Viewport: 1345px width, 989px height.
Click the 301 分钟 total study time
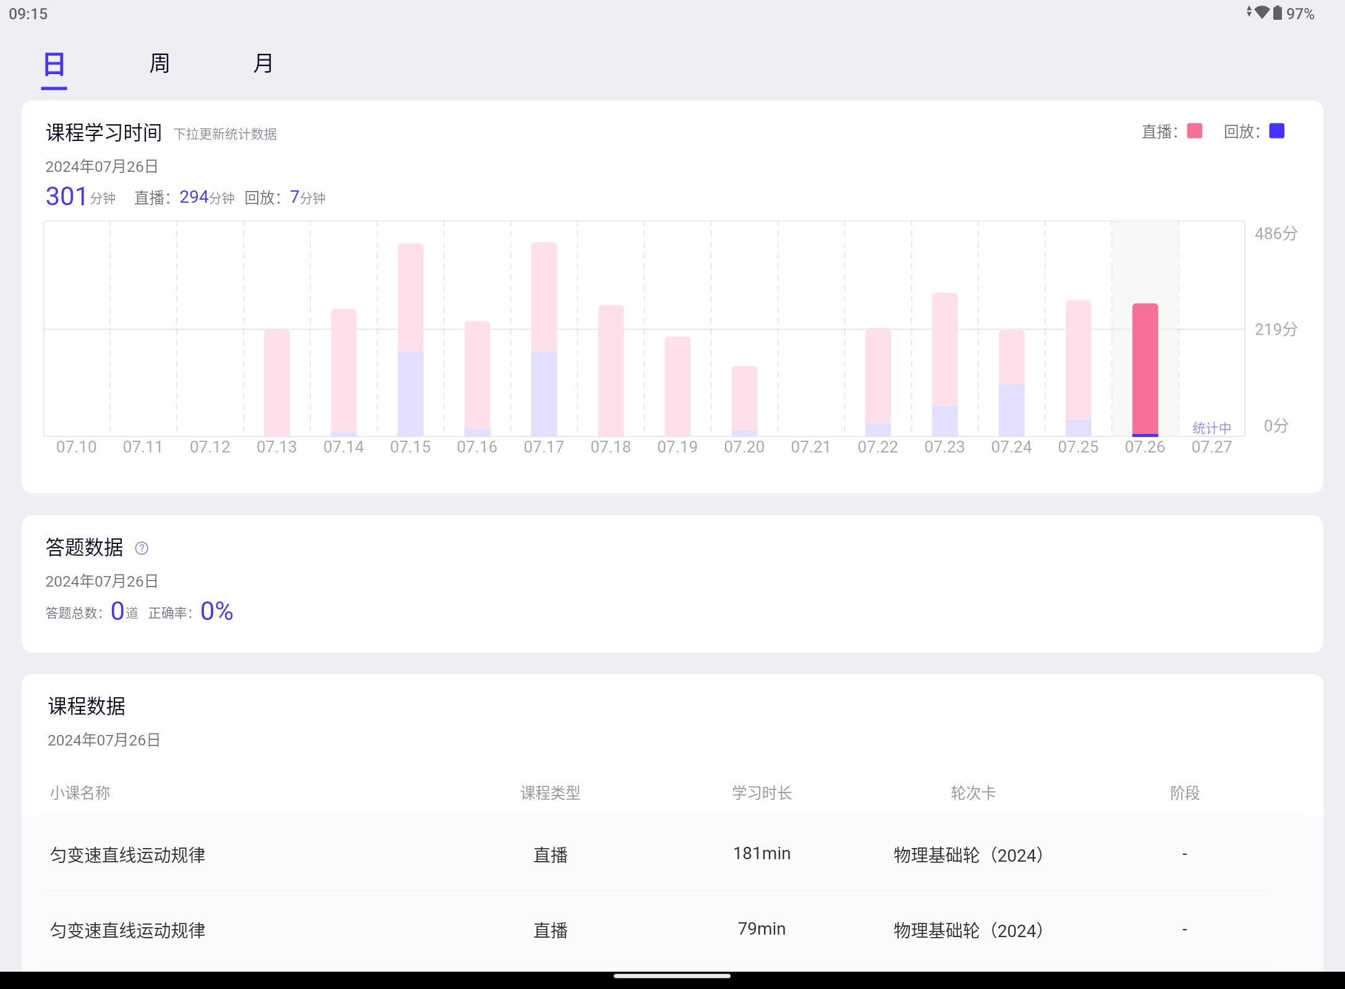[80, 197]
